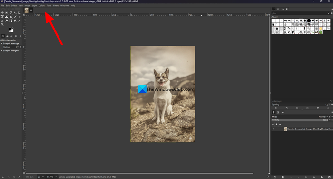
Task: Select the Unified Transform tool
Action: click(x=2, y=17)
